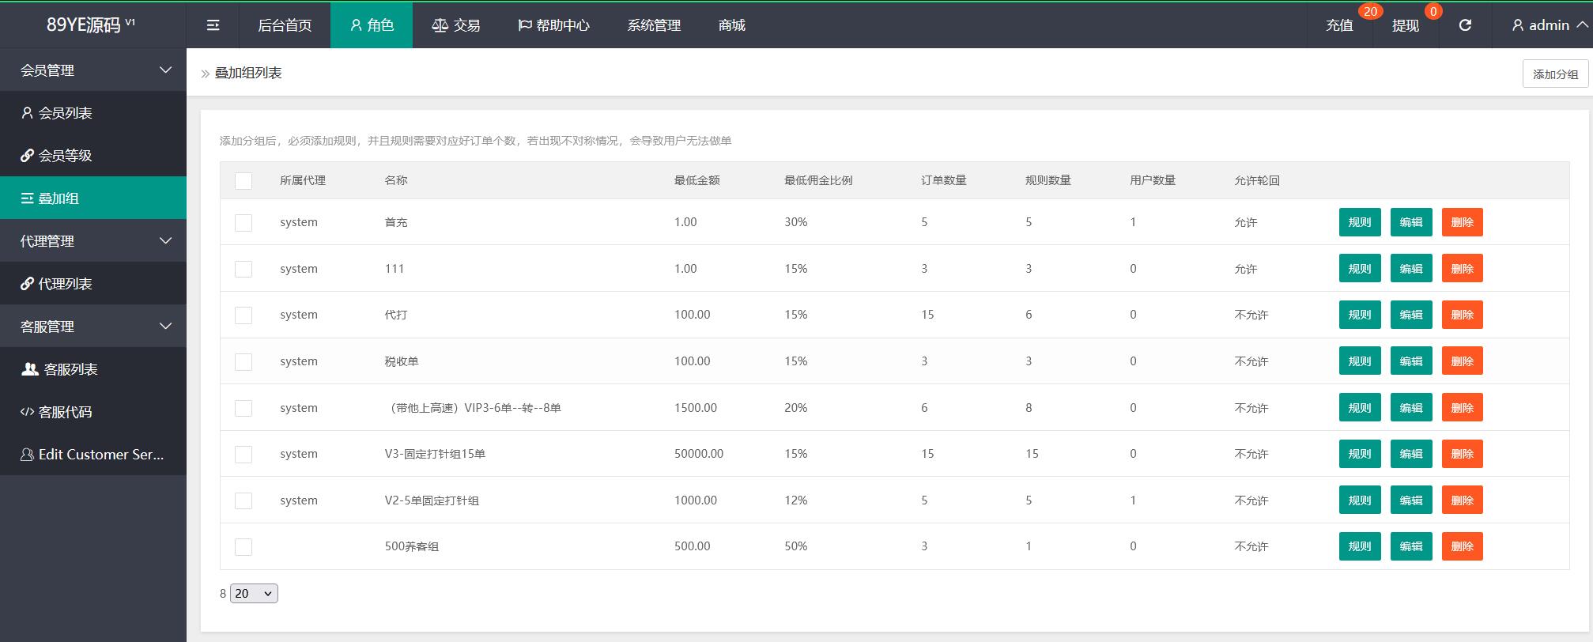
Task: Open the 商城 menu
Action: pyautogui.click(x=732, y=25)
